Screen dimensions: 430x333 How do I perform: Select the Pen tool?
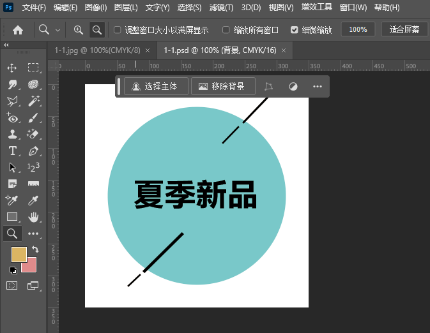tap(33, 151)
